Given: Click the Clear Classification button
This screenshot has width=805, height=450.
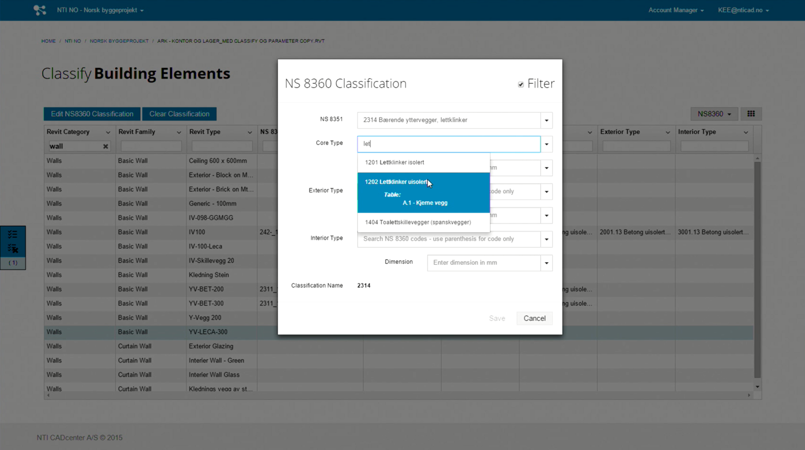Looking at the screenshot, I should coord(179,114).
